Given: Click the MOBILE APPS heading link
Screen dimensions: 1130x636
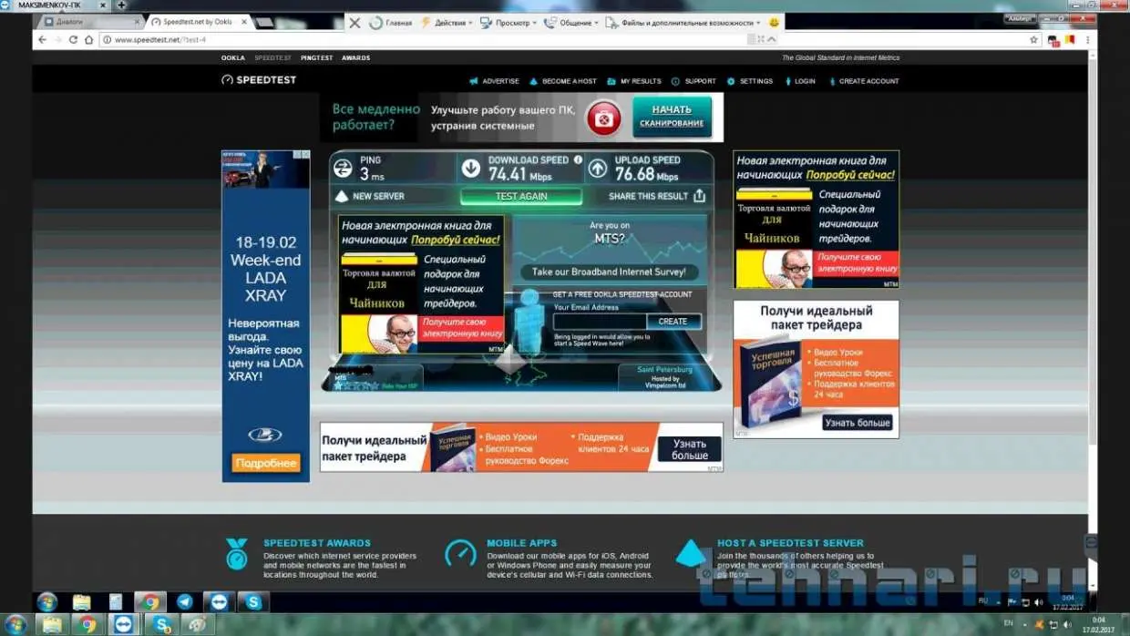Looking at the screenshot, I should [521, 543].
